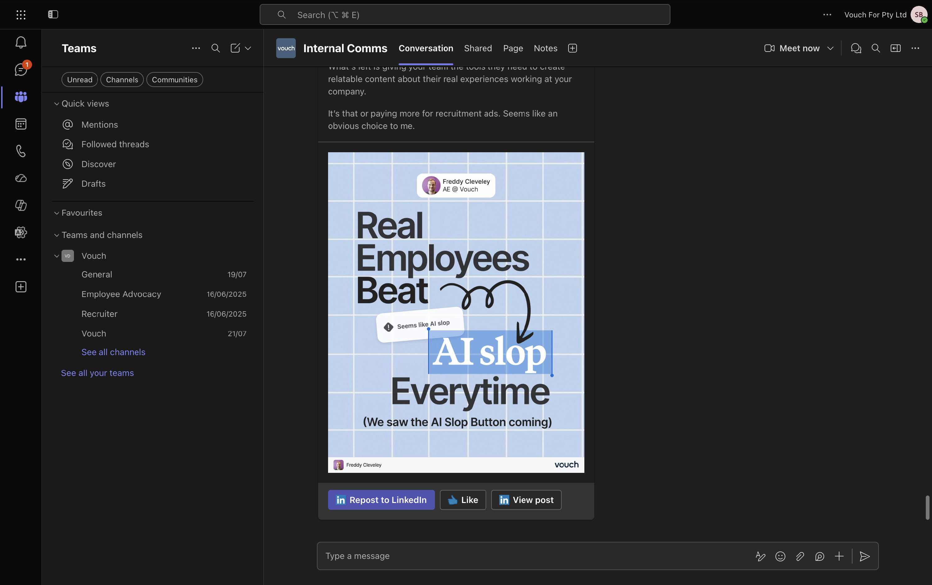This screenshot has width=932, height=585.
Task: Switch to the Notes tab
Action: tap(546, 48)
